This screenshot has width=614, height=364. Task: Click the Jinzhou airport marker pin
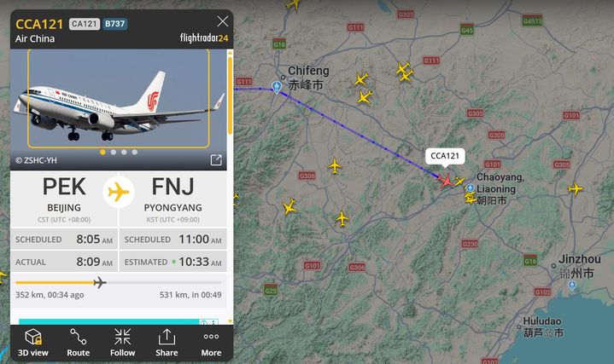pyautogui.click(x=572, y=285)
